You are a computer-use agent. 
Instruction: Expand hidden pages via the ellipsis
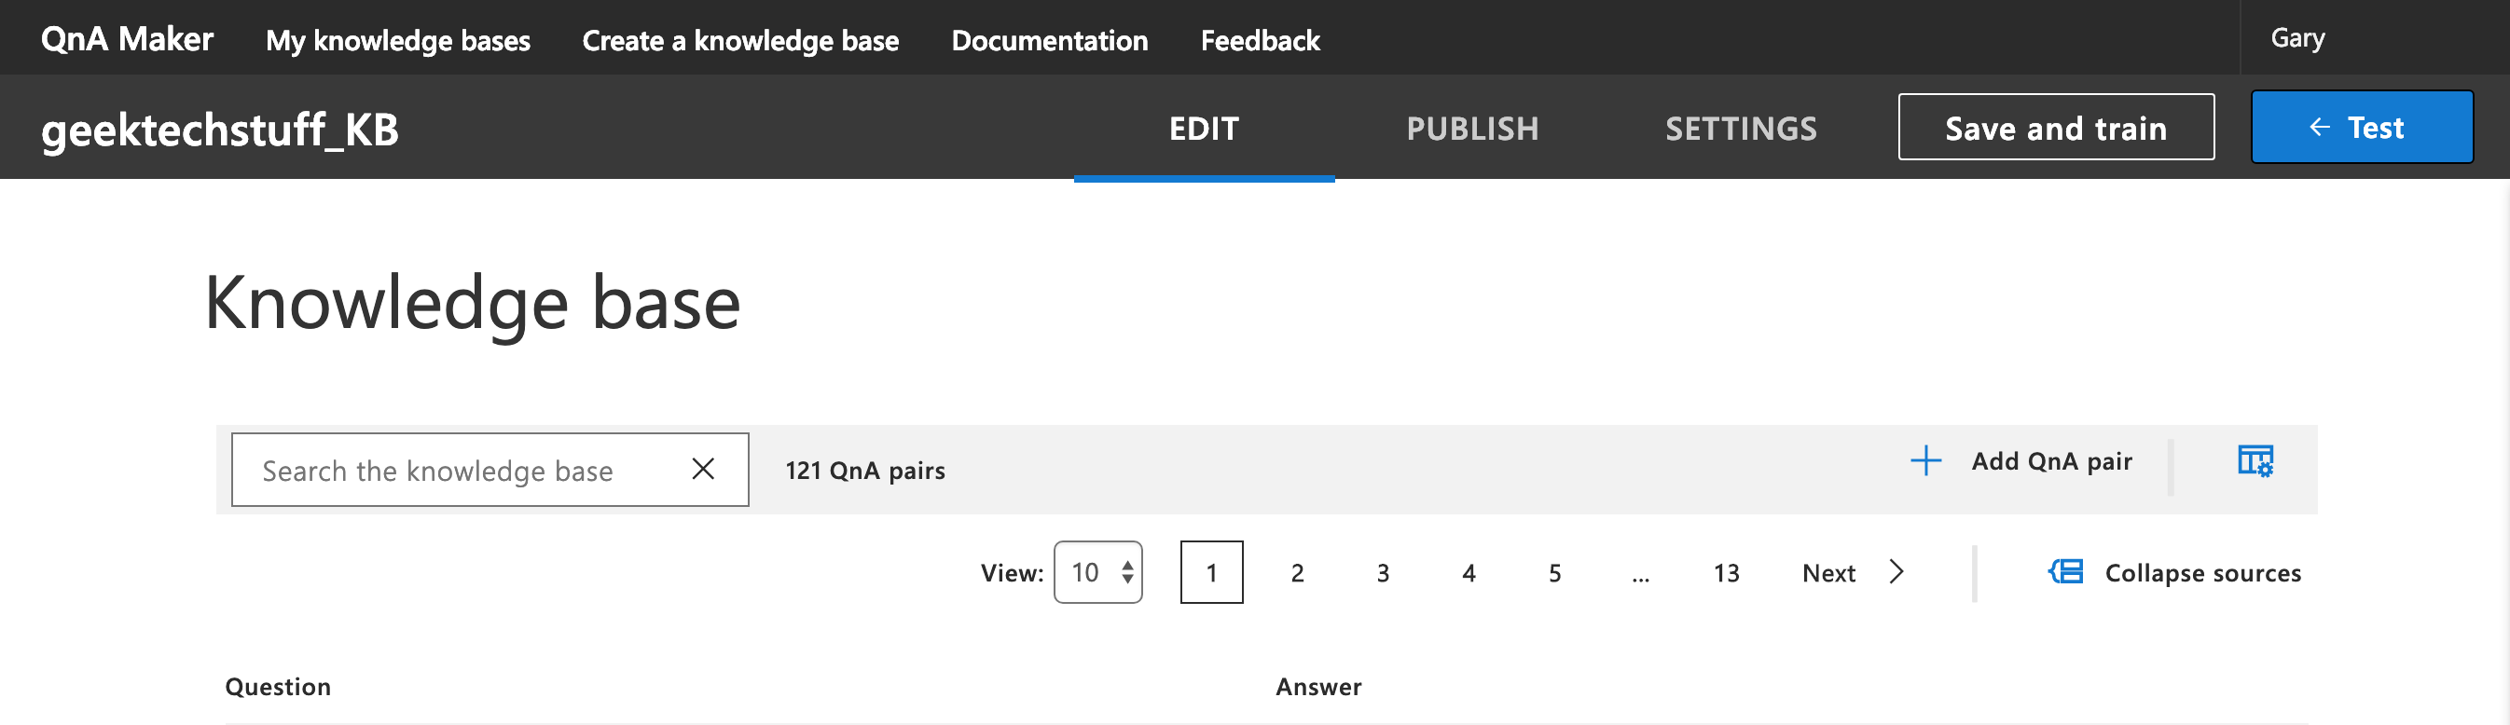click(x=1641, y=573)
